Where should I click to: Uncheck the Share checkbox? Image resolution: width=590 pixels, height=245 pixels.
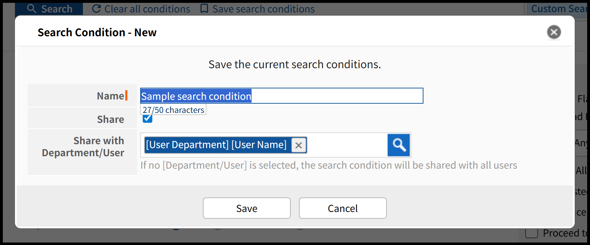[x=147, y=119]
